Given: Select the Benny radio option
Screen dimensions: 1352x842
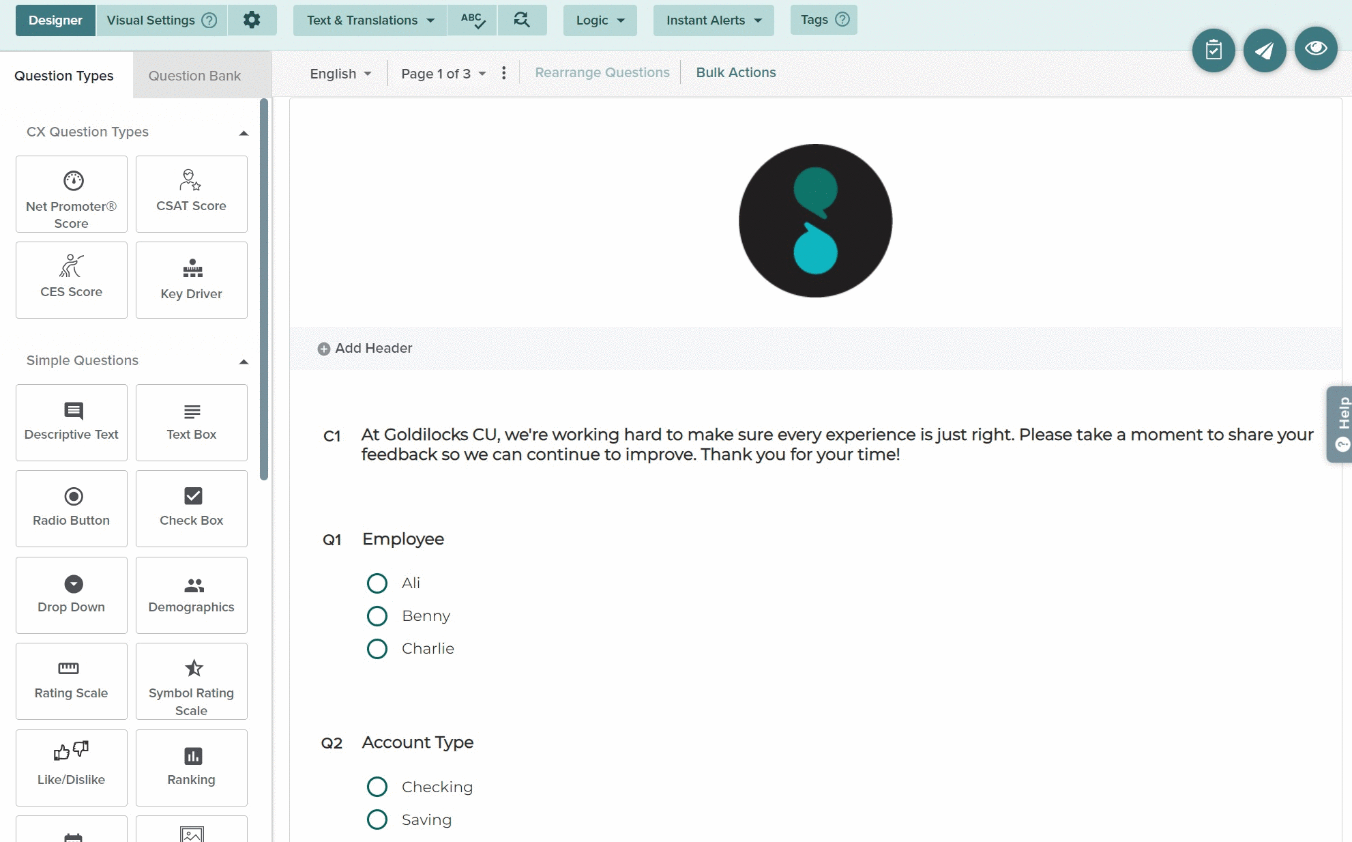Looking at the screenshot, I should pos(377,616).
